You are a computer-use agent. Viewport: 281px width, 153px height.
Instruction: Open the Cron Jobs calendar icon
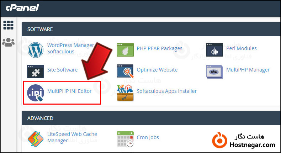[x=125, y=139]
